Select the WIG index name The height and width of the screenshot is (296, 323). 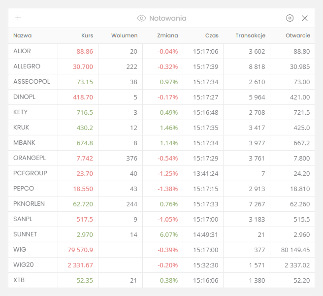pyautogui.click(x=20, y=249)
